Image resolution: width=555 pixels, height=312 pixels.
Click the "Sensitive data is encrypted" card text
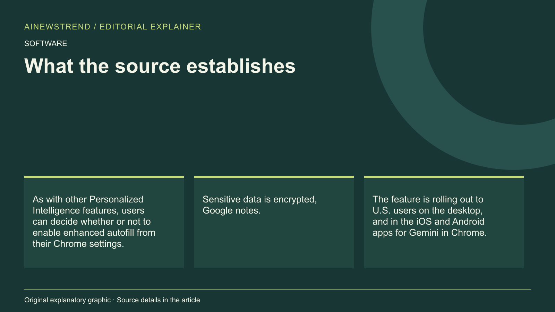click(x=260, y=205)
